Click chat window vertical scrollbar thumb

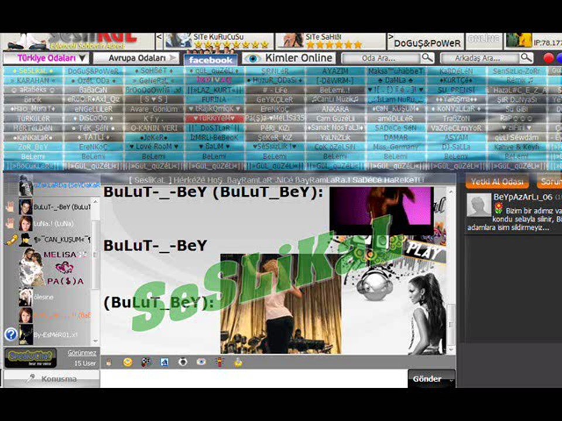tap(451, 325)
